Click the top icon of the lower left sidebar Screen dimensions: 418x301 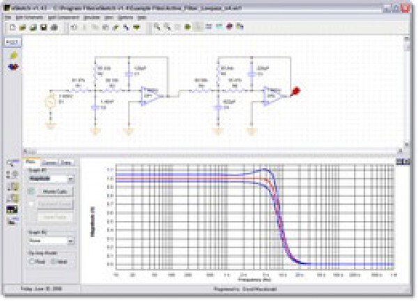click(x=13, y=162)
